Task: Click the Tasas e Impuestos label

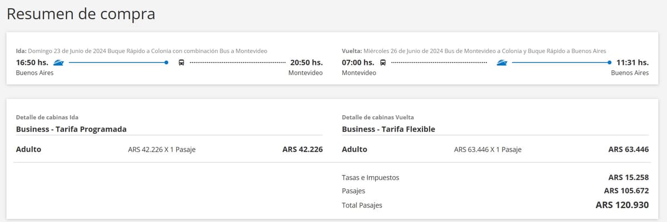Action: point(370,178)
